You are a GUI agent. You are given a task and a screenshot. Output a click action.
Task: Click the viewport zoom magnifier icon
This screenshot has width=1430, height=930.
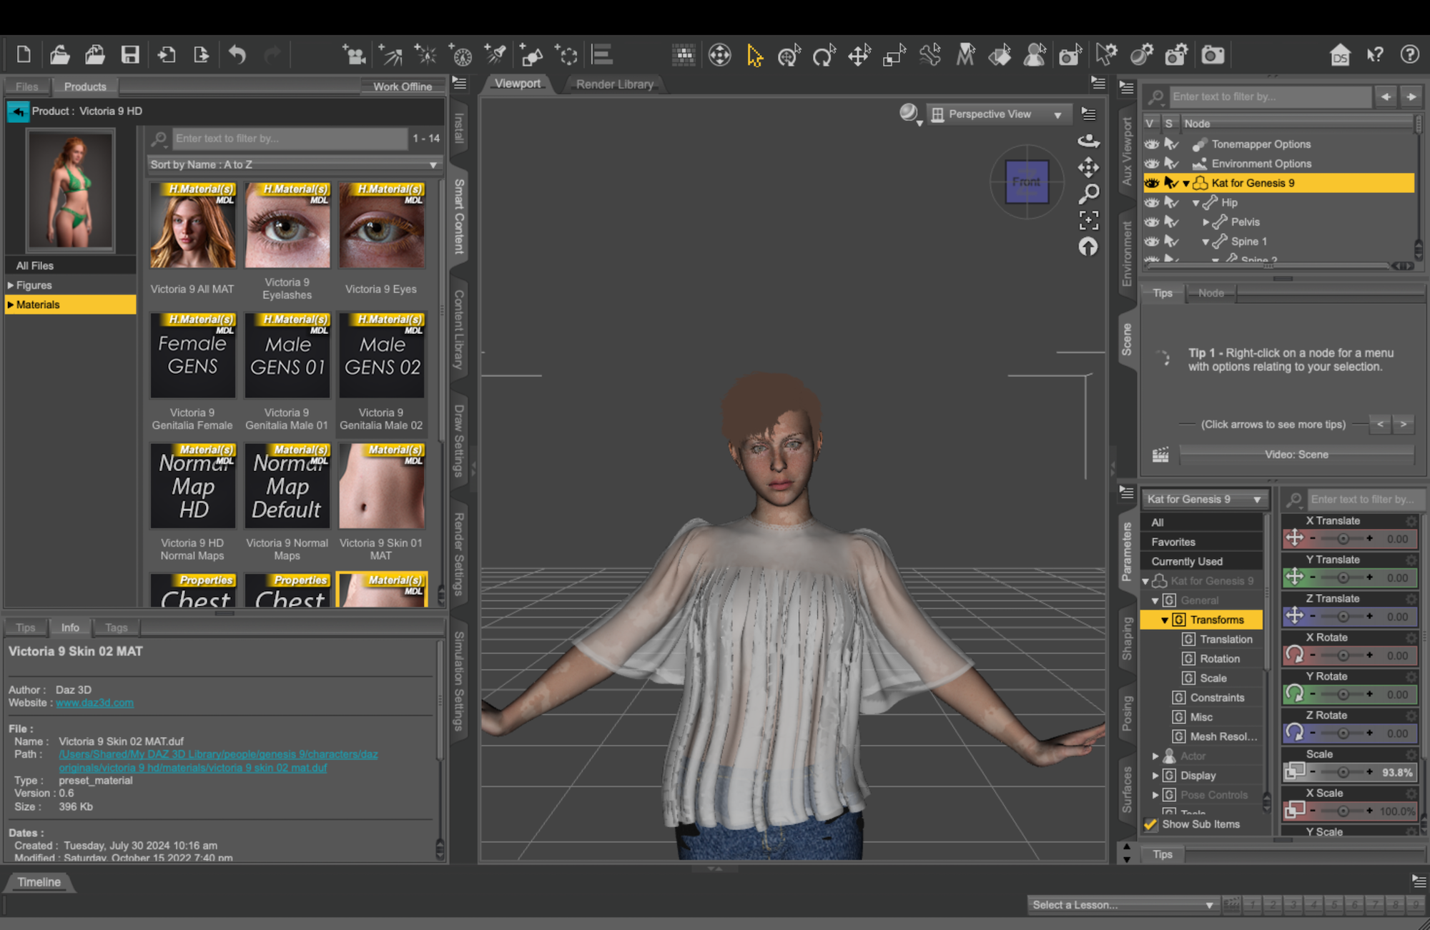1088,193
